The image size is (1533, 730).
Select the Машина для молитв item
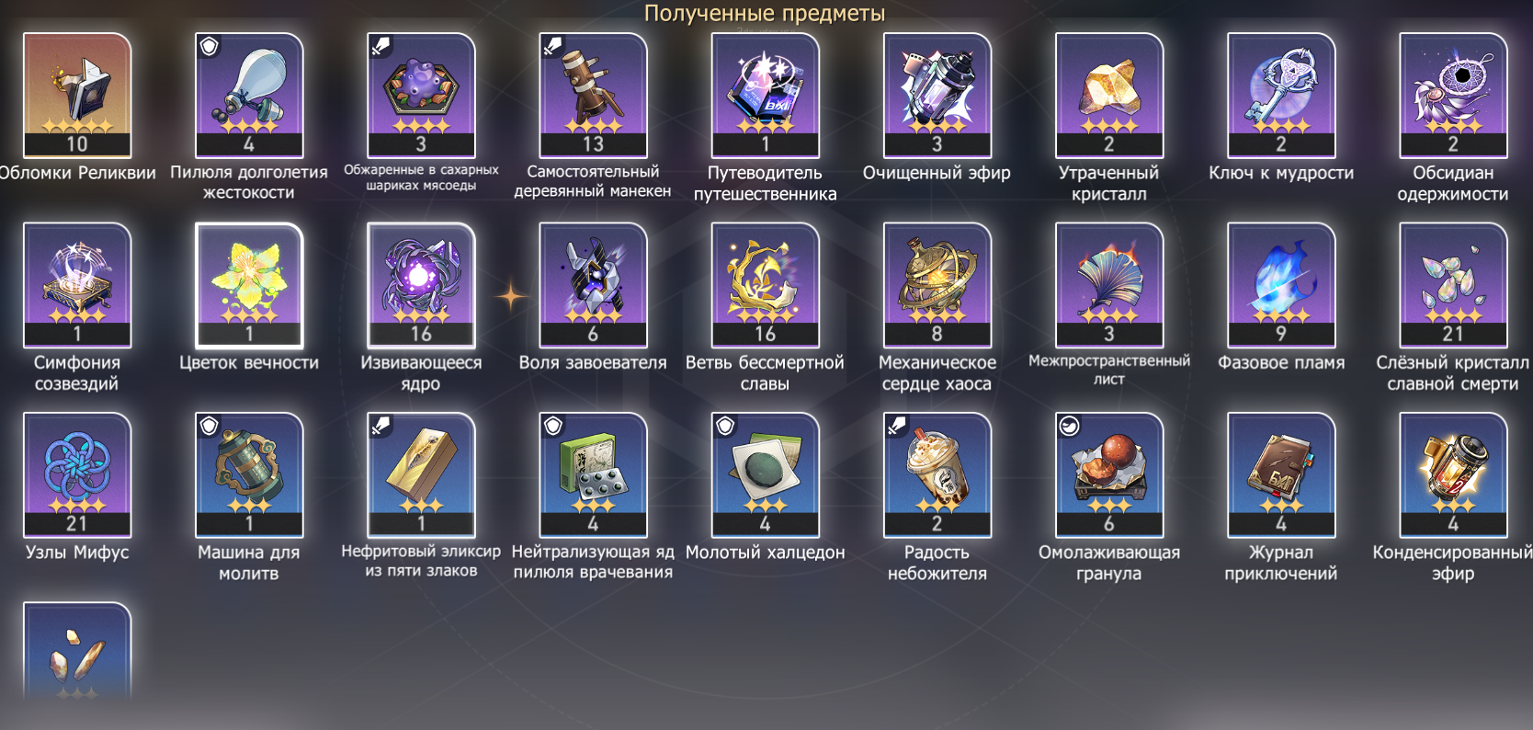(249, 474)
